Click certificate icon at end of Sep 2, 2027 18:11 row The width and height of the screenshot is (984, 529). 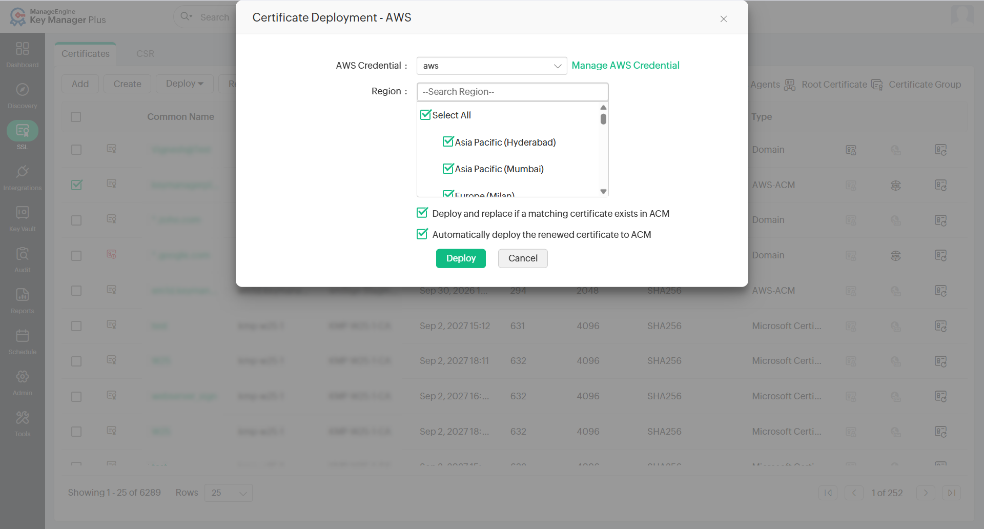(940, 361)
